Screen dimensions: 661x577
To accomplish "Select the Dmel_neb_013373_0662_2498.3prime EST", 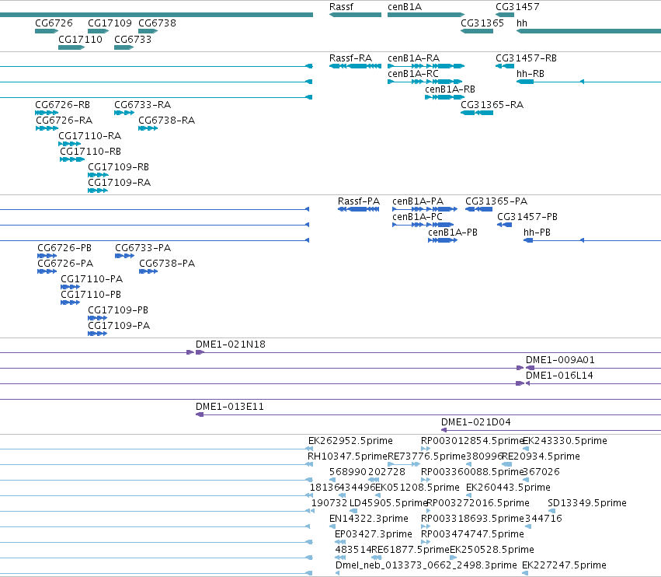I will [x=338, y=573].
